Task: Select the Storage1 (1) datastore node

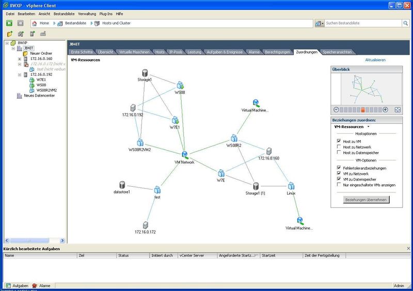Action: pos(256,186)
